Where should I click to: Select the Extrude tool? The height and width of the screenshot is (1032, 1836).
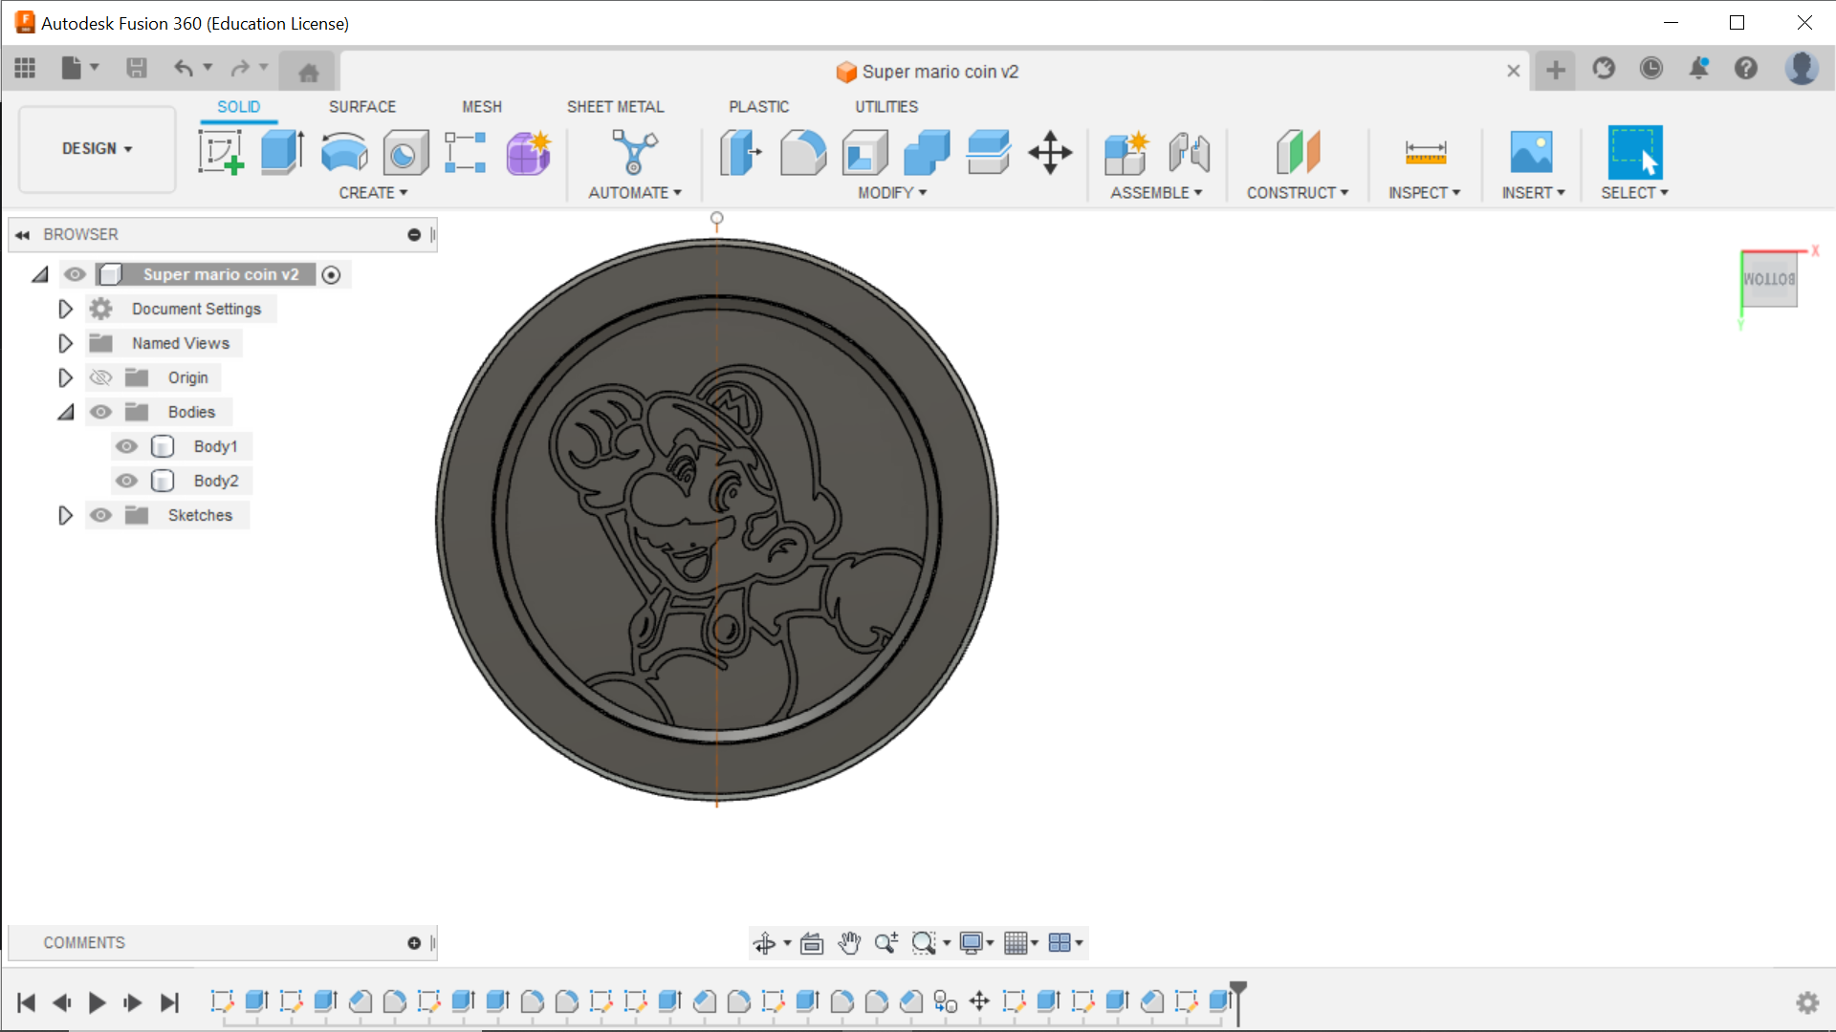click(282, 153)
